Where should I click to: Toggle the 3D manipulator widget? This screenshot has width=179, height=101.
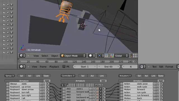[112, 56]
